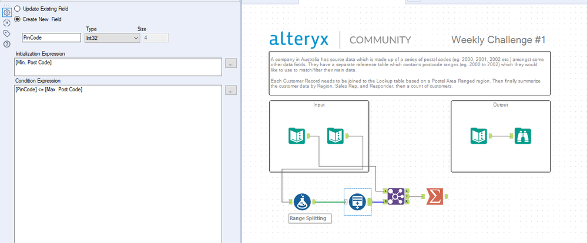Select the Formula flask tool Range Splitting

(x=302, y=201)
